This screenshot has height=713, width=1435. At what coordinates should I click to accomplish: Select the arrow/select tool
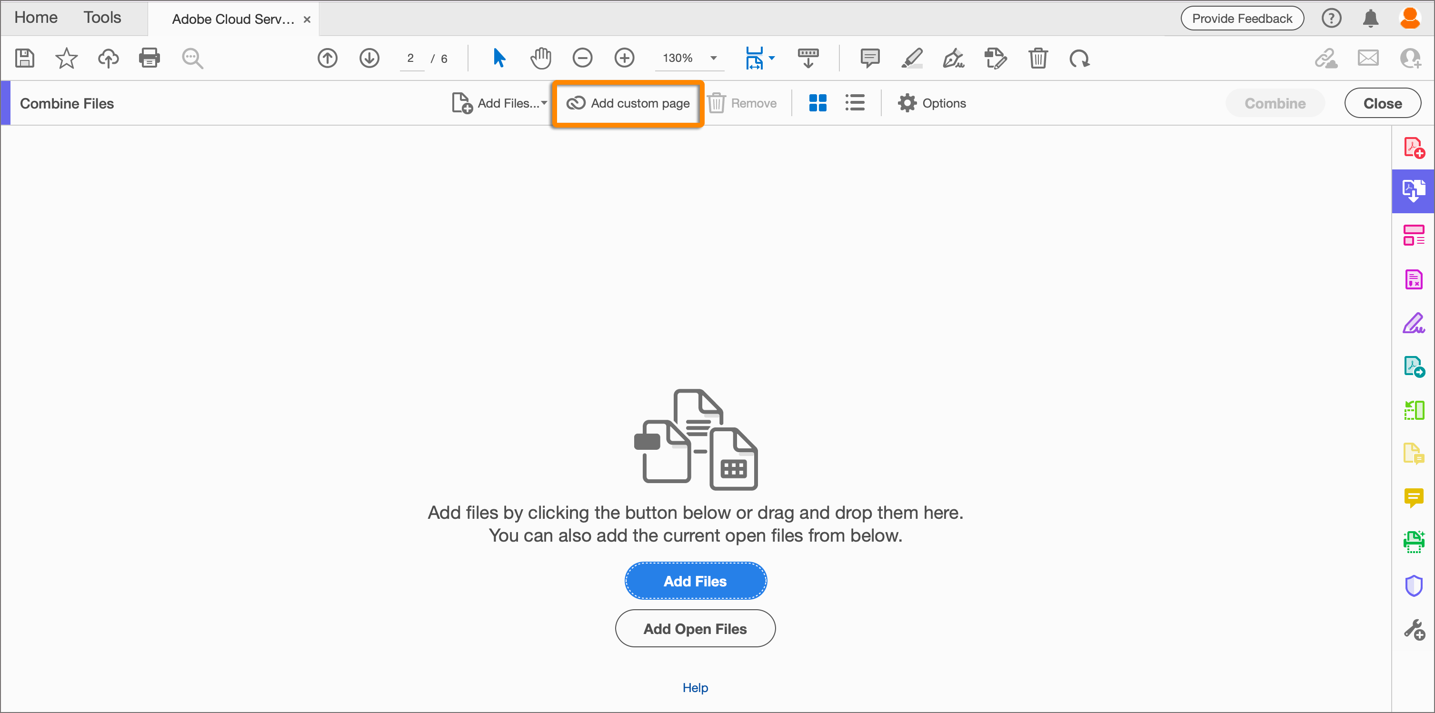pos(500,58)
